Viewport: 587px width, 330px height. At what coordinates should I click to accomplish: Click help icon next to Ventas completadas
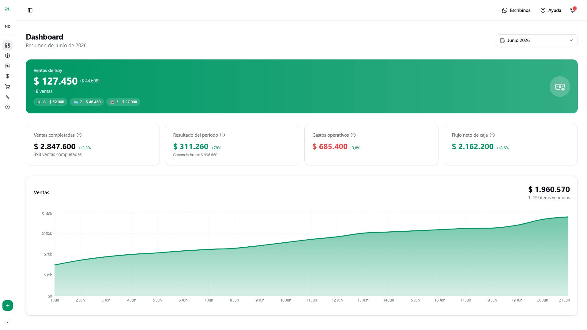79,135
